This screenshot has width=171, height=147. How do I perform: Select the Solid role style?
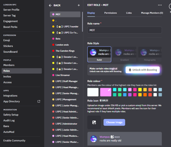click(x=99, y=54)
